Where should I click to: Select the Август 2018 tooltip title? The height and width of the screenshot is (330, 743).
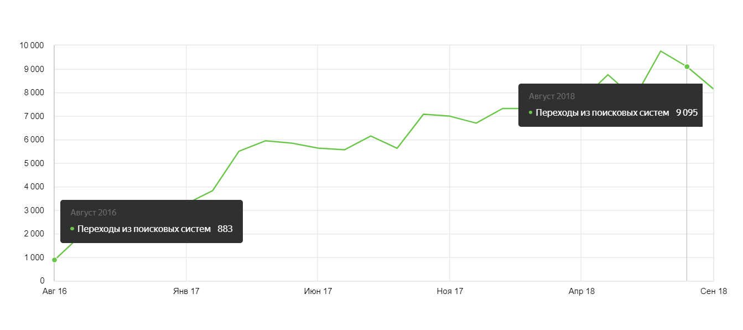pos(552,96)
